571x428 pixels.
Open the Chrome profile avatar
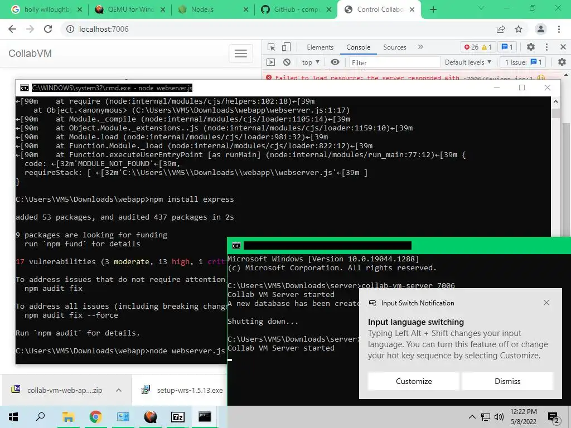[541, 29]
